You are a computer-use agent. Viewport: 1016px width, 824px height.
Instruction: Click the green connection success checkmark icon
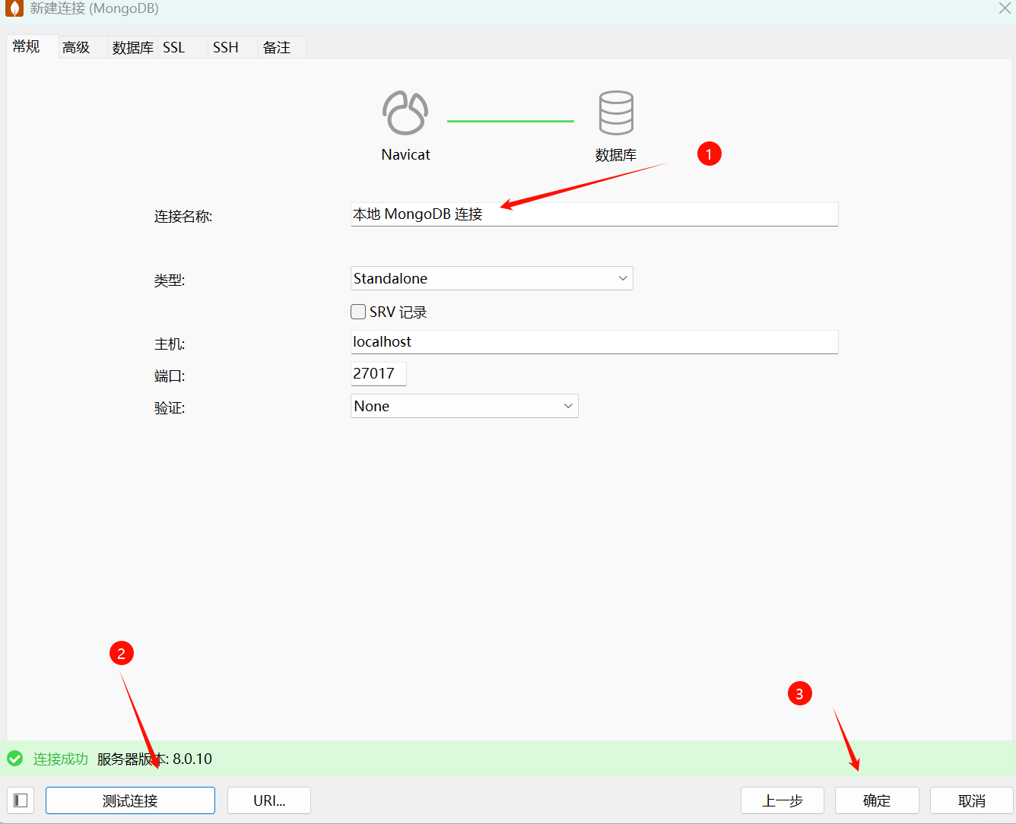[14, 759]
